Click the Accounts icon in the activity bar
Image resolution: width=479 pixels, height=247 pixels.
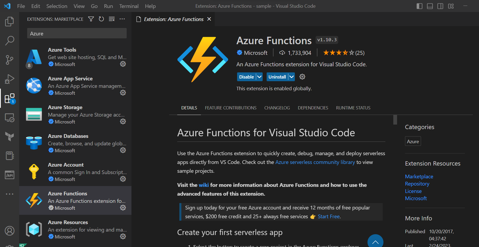[x=10, y=230]
